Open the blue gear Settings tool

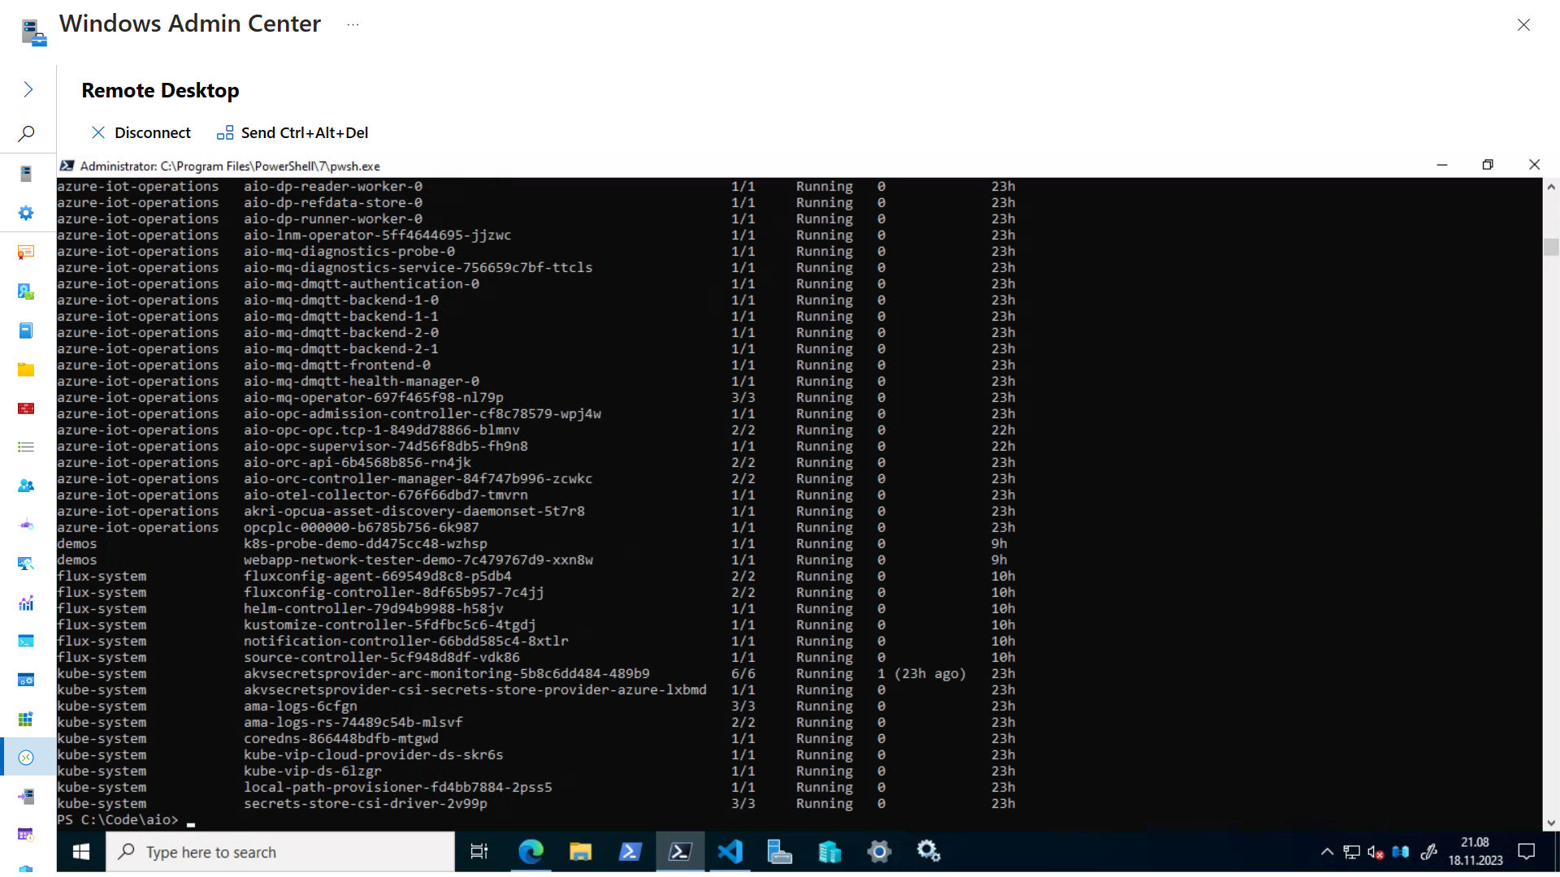[26, 213]
